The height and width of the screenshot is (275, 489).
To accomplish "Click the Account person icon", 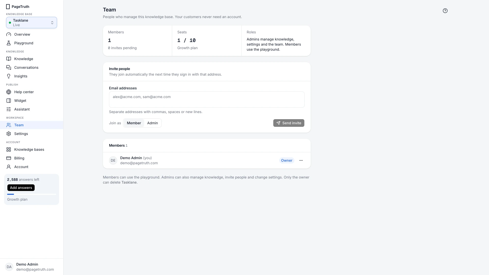I will pyautogui.click(x=9, y=167).
